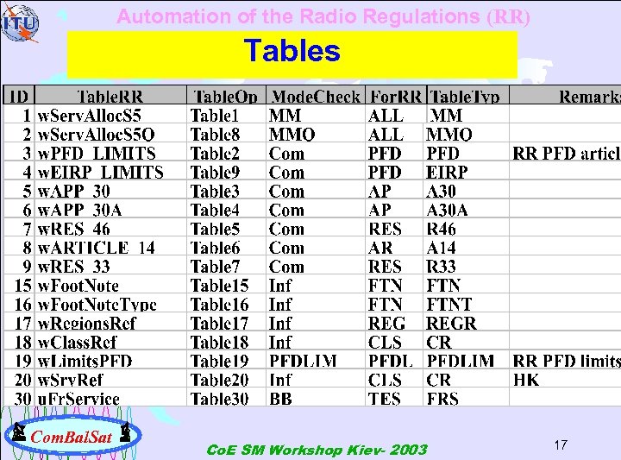Select the ModeCheck column header
The height and width of the screenshot is (460, 621).
(x=316, y=95)
